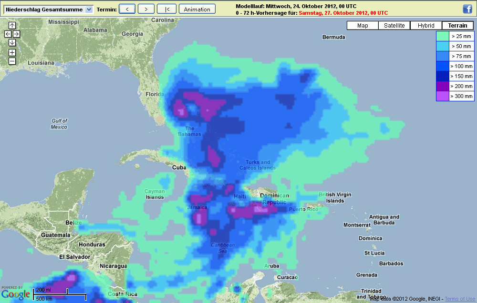This screenshot has height=303, width=477.
Task: Jump to first forecast time step
Action: tap(166, 9)
